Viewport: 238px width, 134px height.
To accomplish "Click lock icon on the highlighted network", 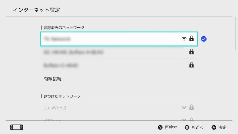I will (192, 38).
